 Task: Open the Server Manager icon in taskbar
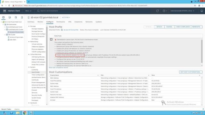5,113
